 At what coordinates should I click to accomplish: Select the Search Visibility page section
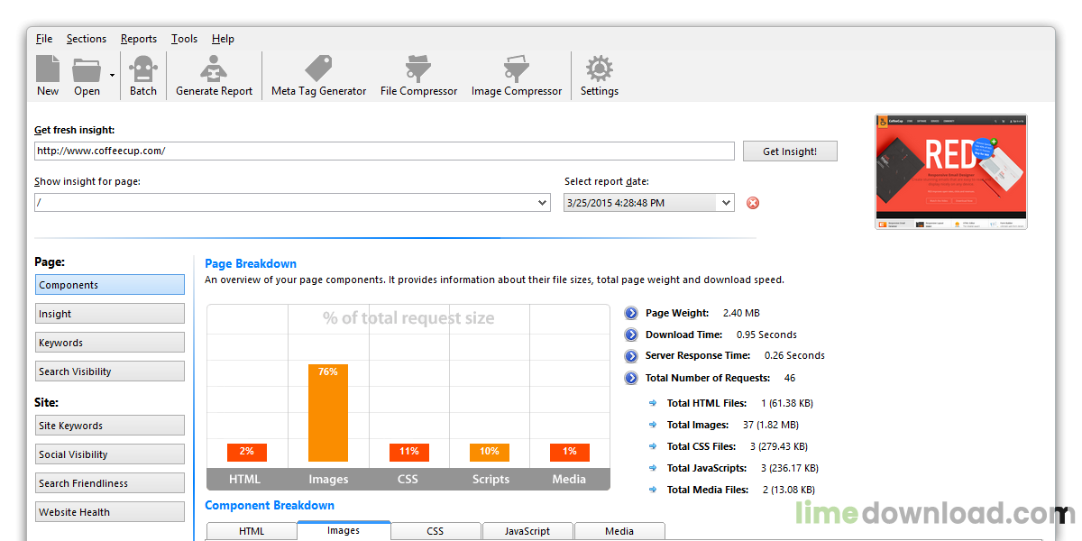pyautogui.click(x=110, y=371)
